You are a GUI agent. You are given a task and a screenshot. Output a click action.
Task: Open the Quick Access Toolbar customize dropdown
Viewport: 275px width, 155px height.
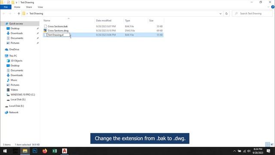click(16, 3)
